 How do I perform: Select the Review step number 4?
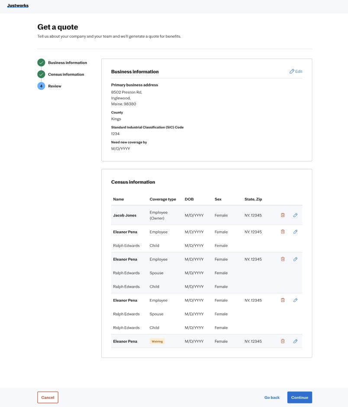[x=41, y=86]
